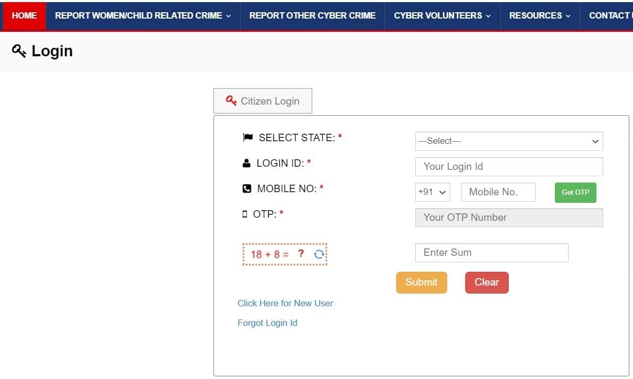633x379 pixels.
Task: Click the OTP: label
Action: coord(264,214)
